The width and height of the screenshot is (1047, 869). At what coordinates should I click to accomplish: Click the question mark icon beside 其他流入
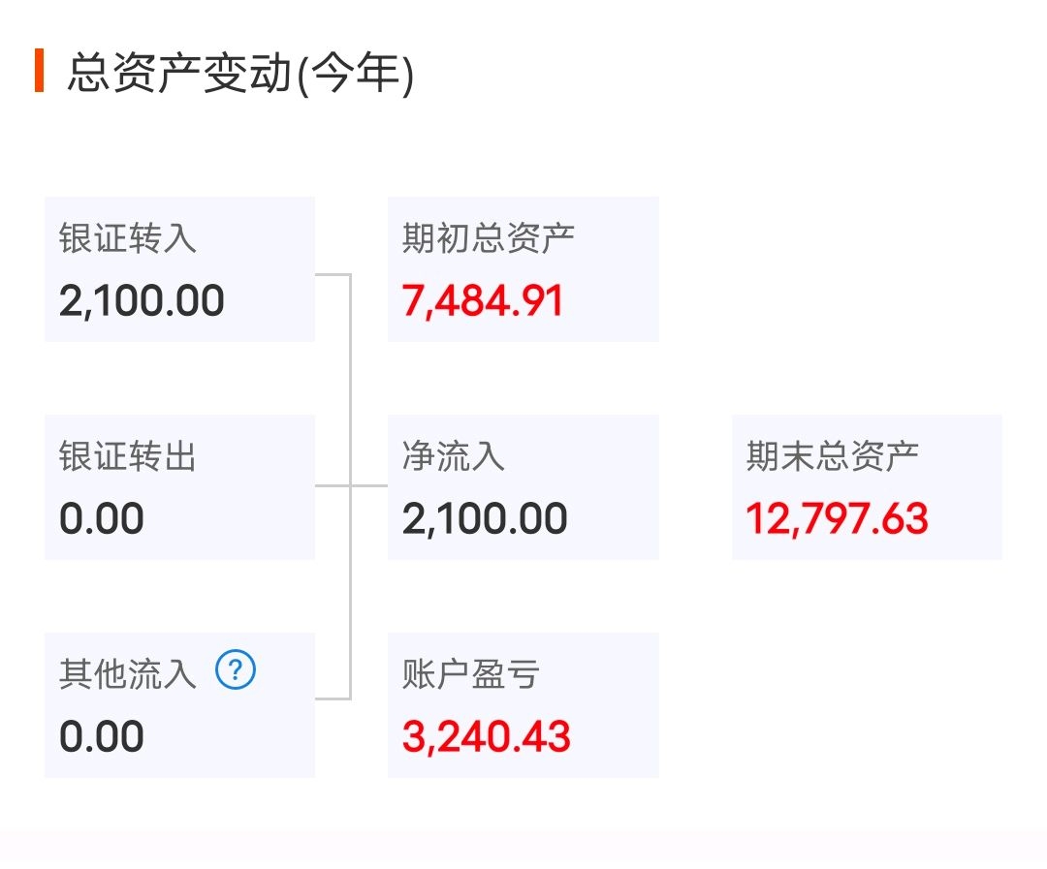click(236, 670)
